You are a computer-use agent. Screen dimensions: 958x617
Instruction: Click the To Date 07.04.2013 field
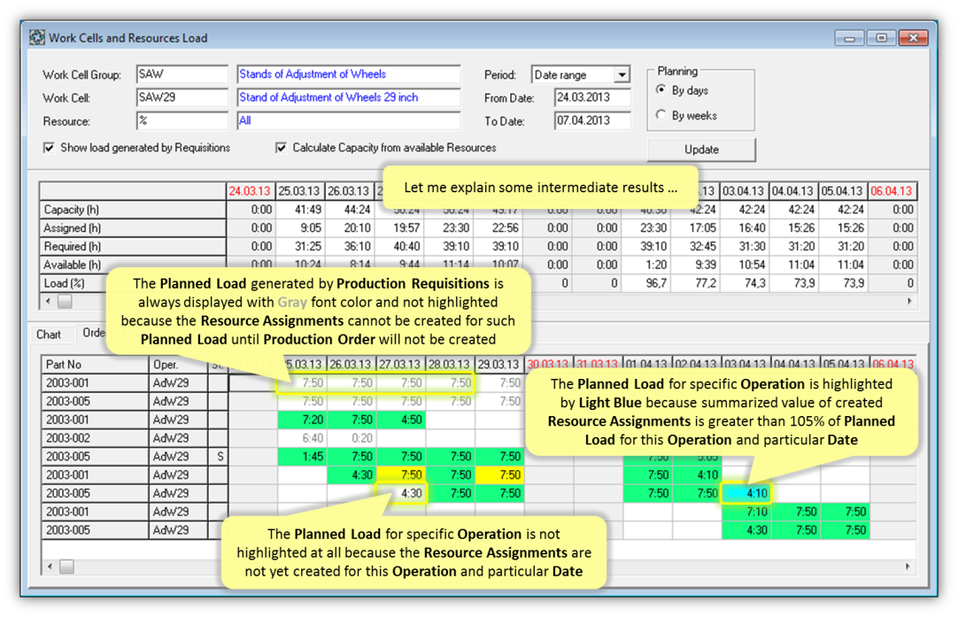(592, 120)
